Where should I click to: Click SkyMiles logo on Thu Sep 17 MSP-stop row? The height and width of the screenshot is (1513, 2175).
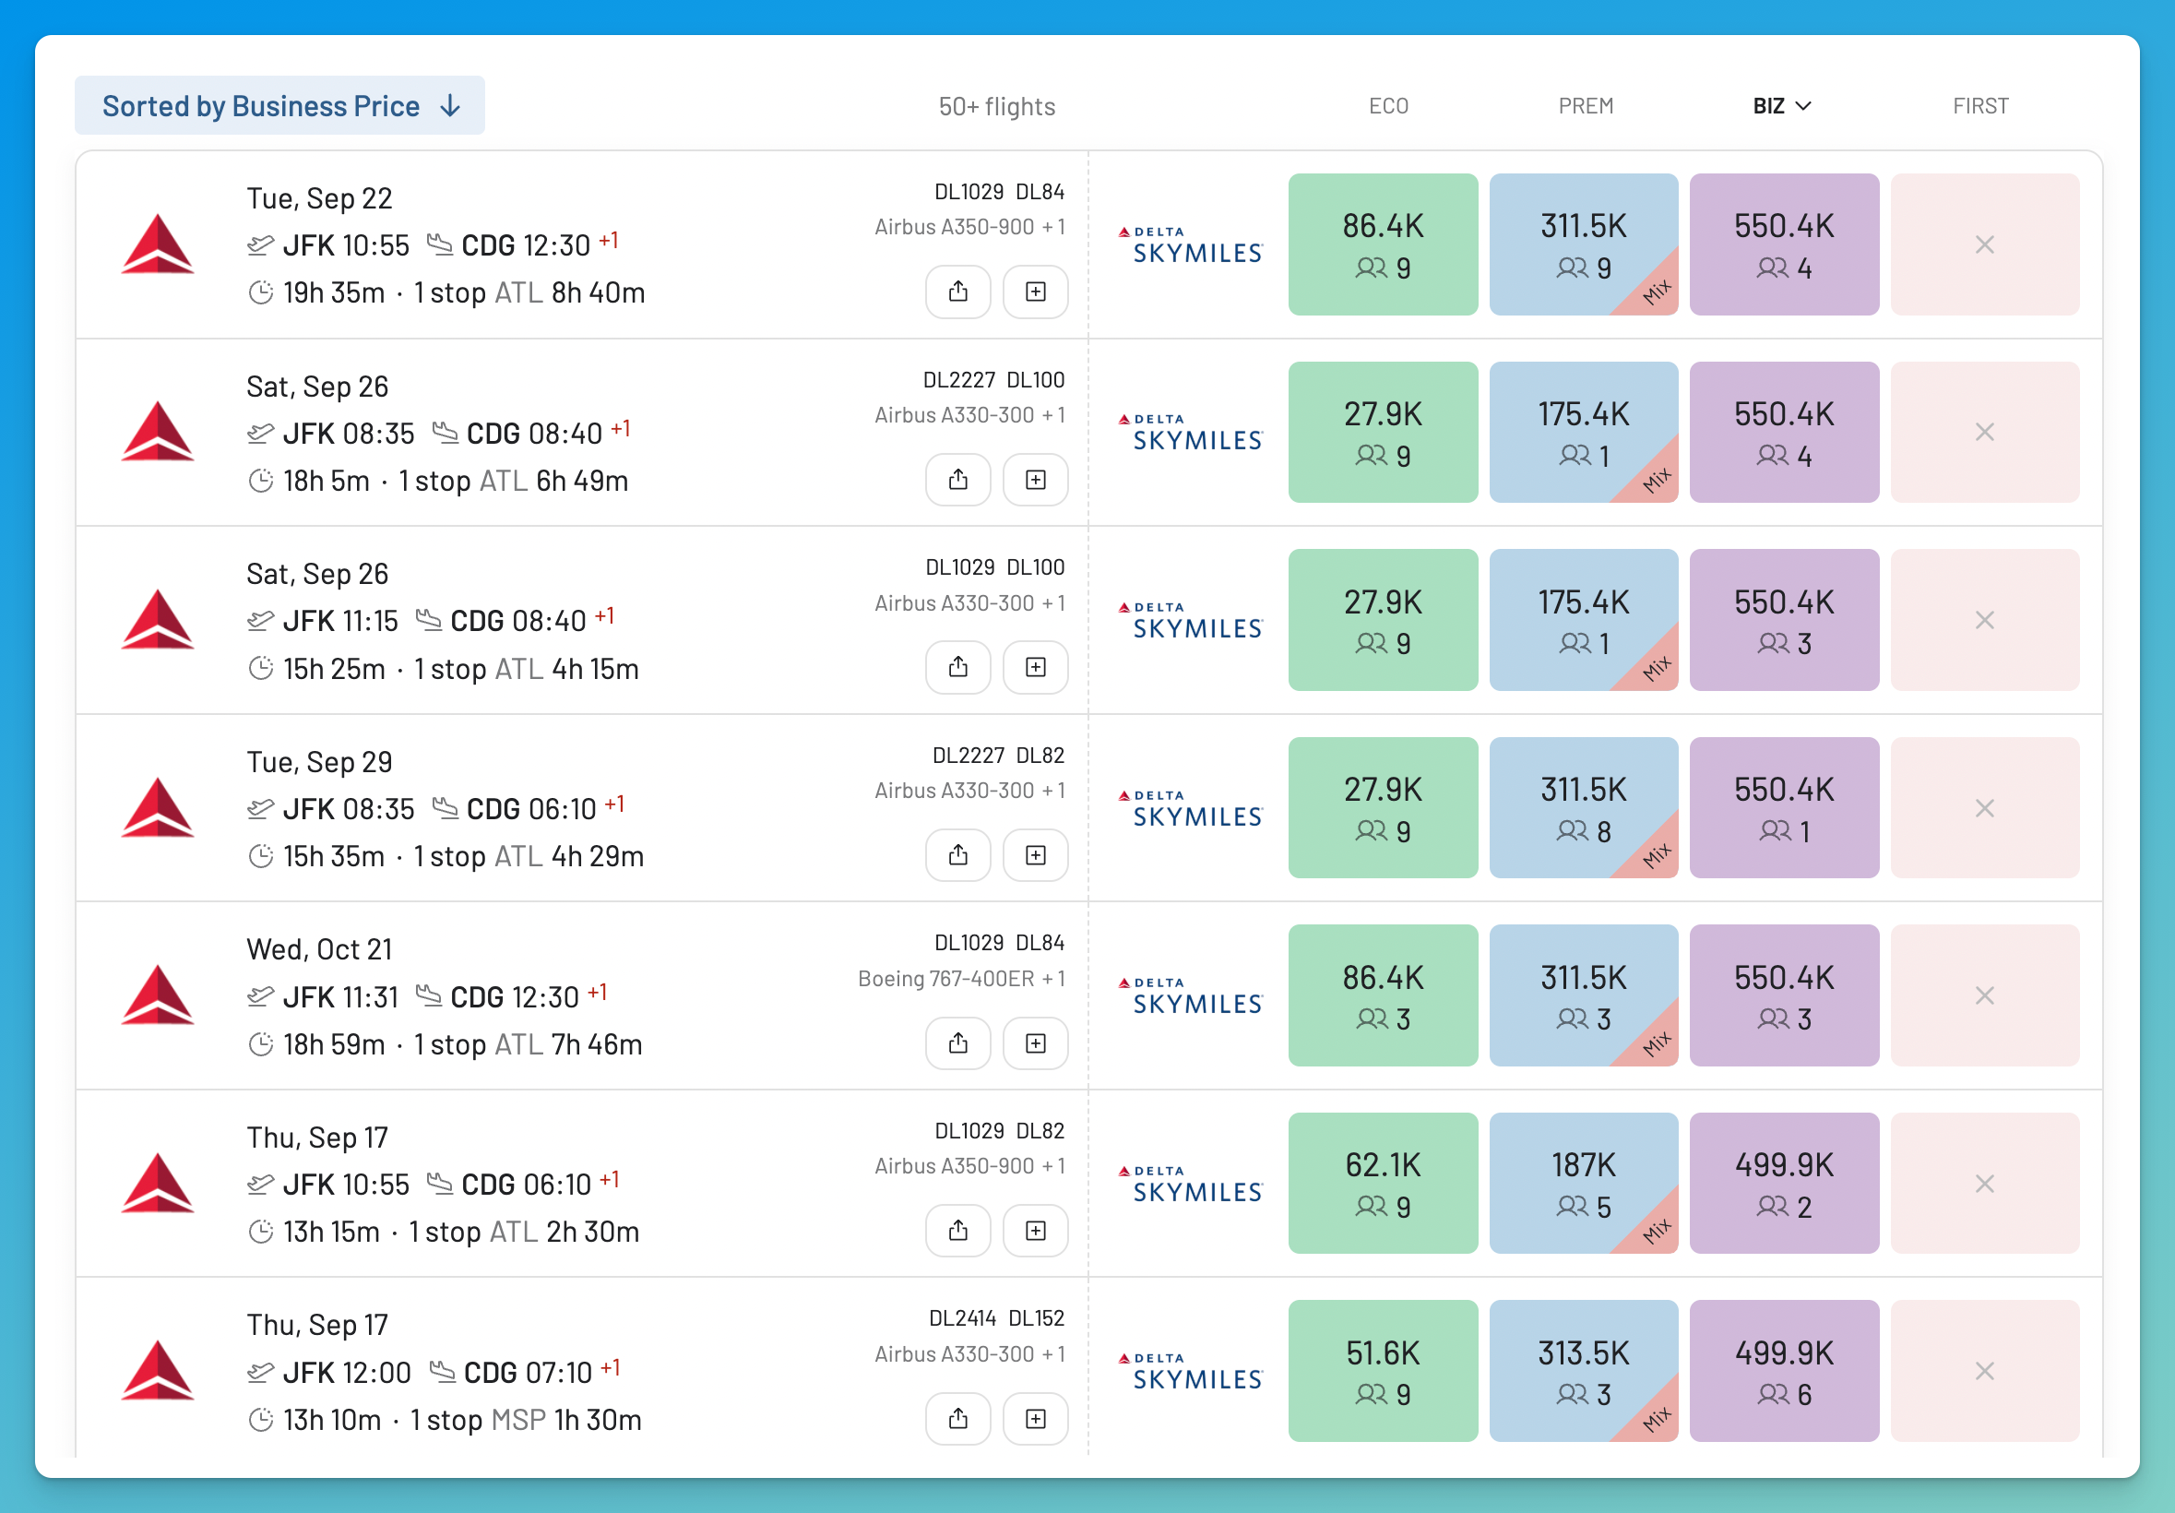pos(1190,1372)
